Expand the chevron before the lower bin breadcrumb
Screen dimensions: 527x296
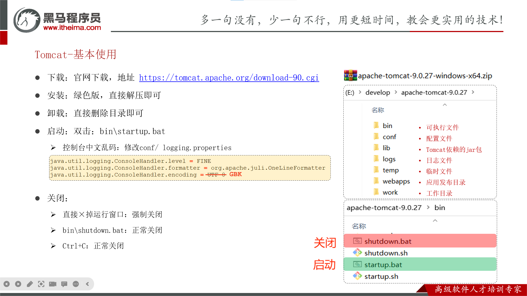[x=428, y=207]
